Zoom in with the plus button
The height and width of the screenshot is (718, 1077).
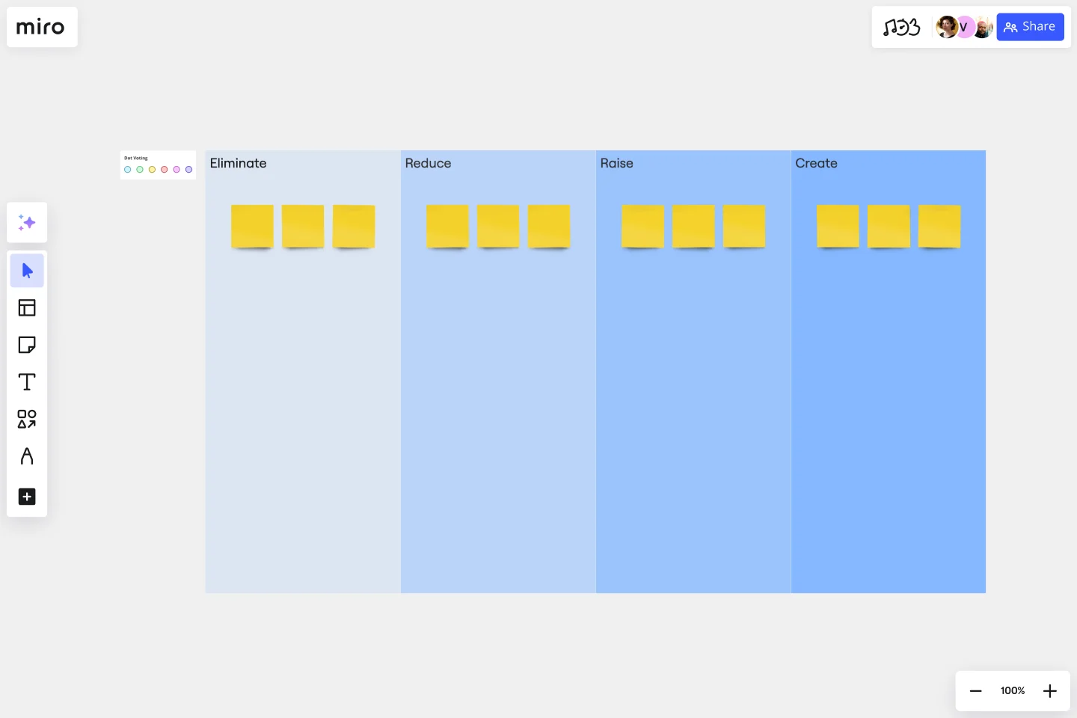click(x=1050, y=691)
